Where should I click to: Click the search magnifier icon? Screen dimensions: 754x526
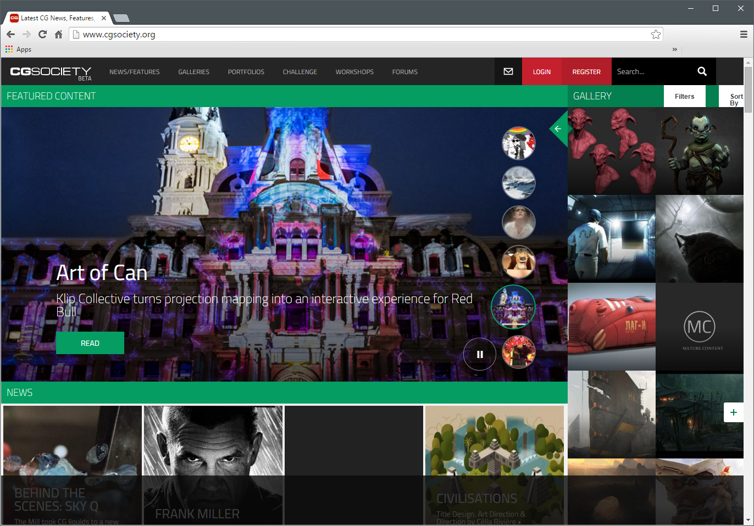pyautogui.click(x=702, y=71)
